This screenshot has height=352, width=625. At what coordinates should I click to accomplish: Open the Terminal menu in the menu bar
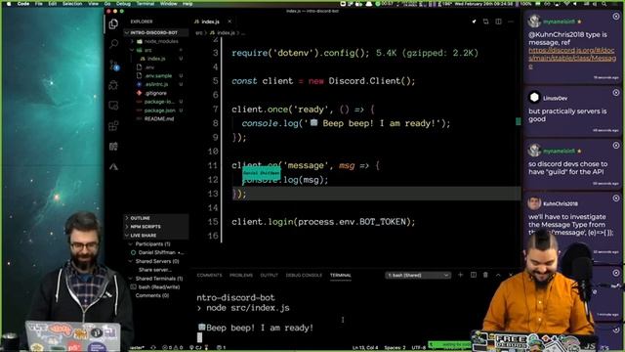(146, 4)
